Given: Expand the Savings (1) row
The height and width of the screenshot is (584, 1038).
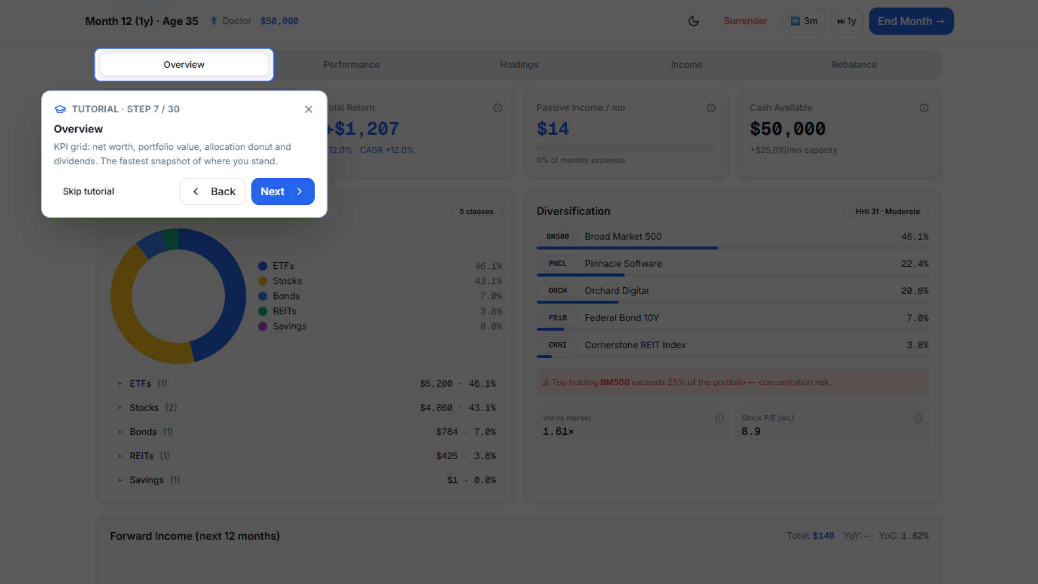Looking at the screenshot, I should (307, 480).
